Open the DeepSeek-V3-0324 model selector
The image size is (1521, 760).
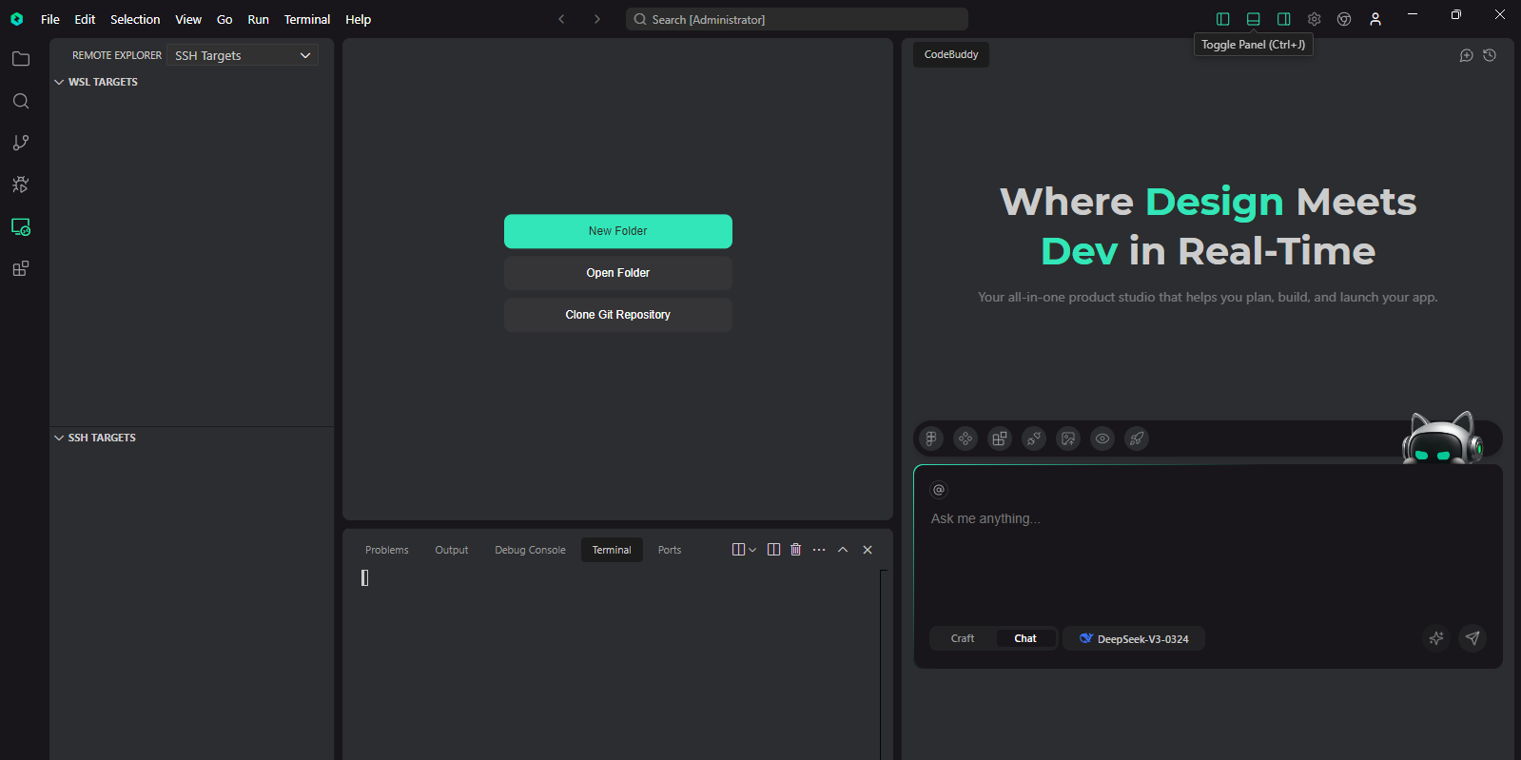(1134, 638)
